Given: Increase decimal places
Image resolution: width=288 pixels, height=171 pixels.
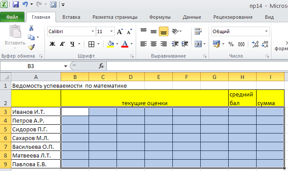Looking at the screenshot, I should coord(255,44).
